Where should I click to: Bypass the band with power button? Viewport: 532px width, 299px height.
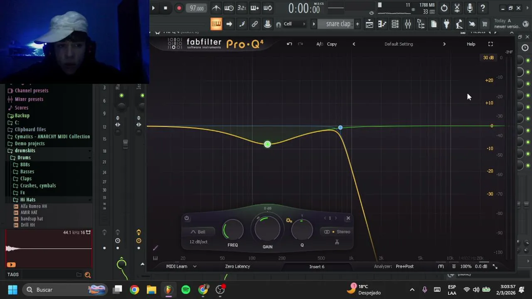coord(187,218)
